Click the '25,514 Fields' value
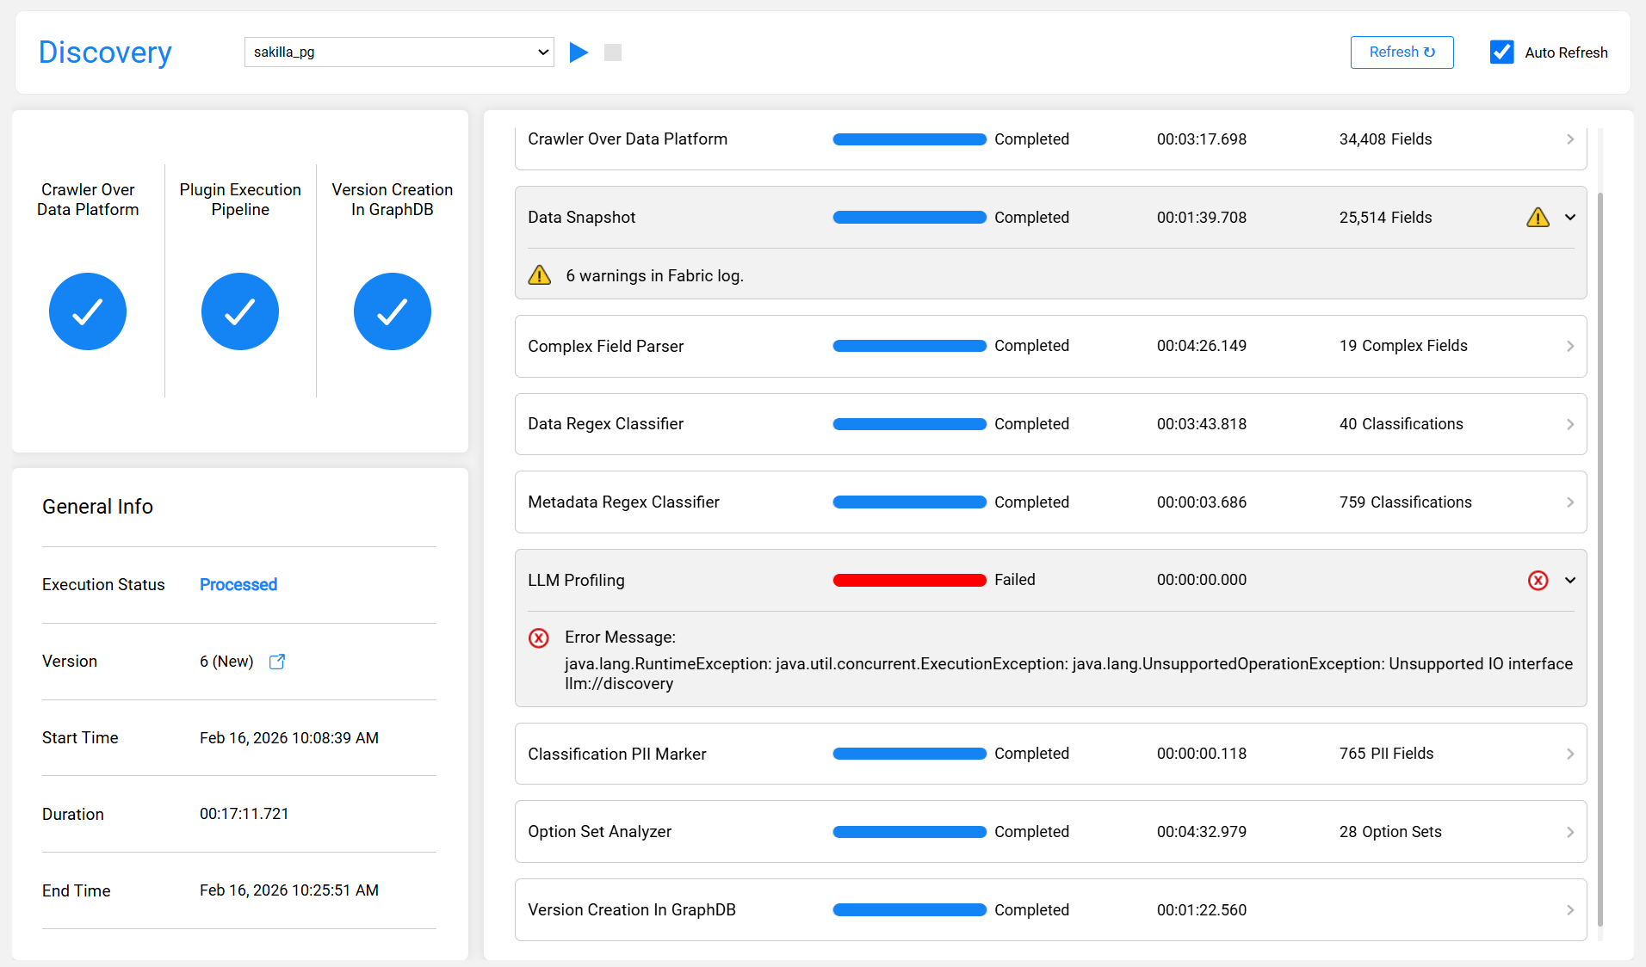Screen dimensions: 1646x967 [x=1385, y=218]
